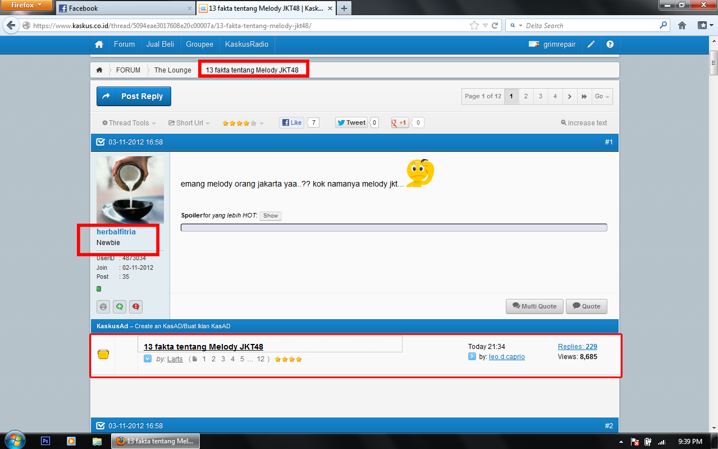Screen dimensions: 718x449
Task: Open Forum in top navigation
Action: [125, 44]
